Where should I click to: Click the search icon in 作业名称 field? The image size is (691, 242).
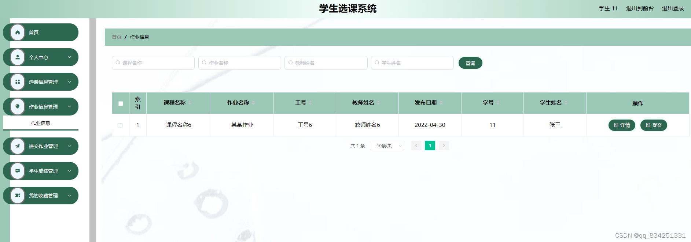[204, 63]
